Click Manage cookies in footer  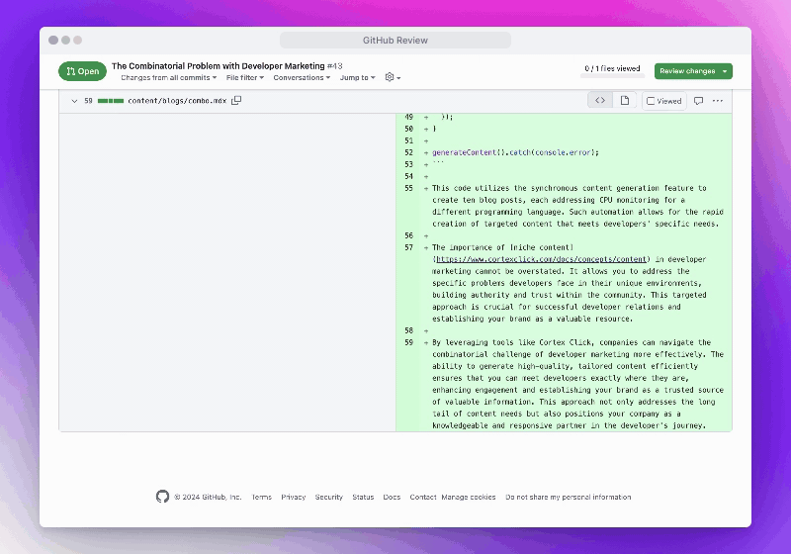point(468,497)
